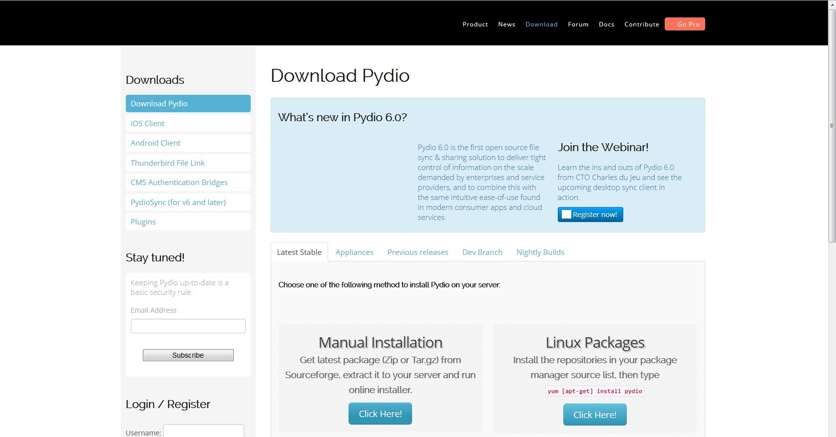836x437 pixels.
Task: Open Android Client downloads link
Action: click(188, 143)
